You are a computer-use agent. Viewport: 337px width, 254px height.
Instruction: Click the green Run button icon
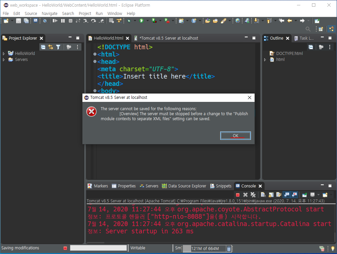pyautogui.click(x=141, y=21)
